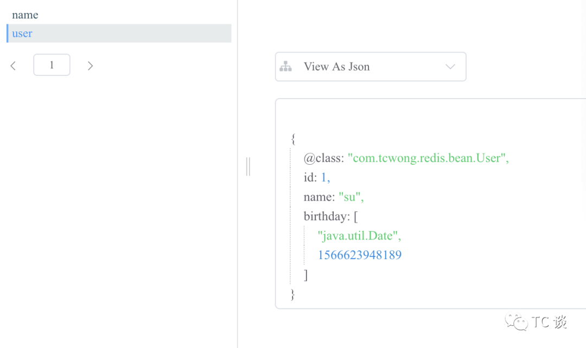Collapse the birthday array node
586x348 pixels.
click(x=355, y=216)
